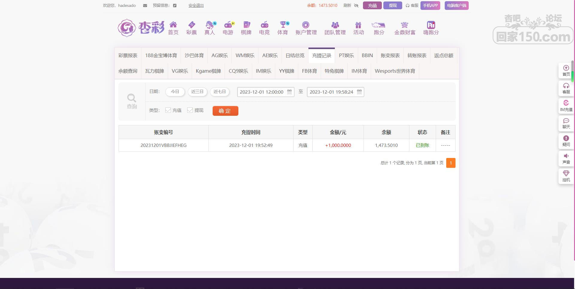
Task: Switch to the 账变报表 tab
Action: pos(390,56)
